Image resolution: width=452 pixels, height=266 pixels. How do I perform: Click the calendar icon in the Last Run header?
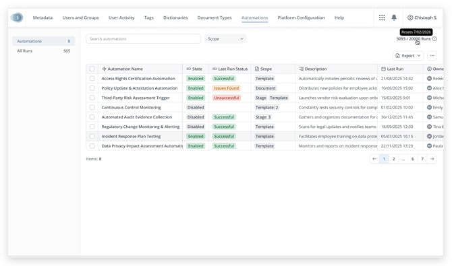[x=383, y=69]
